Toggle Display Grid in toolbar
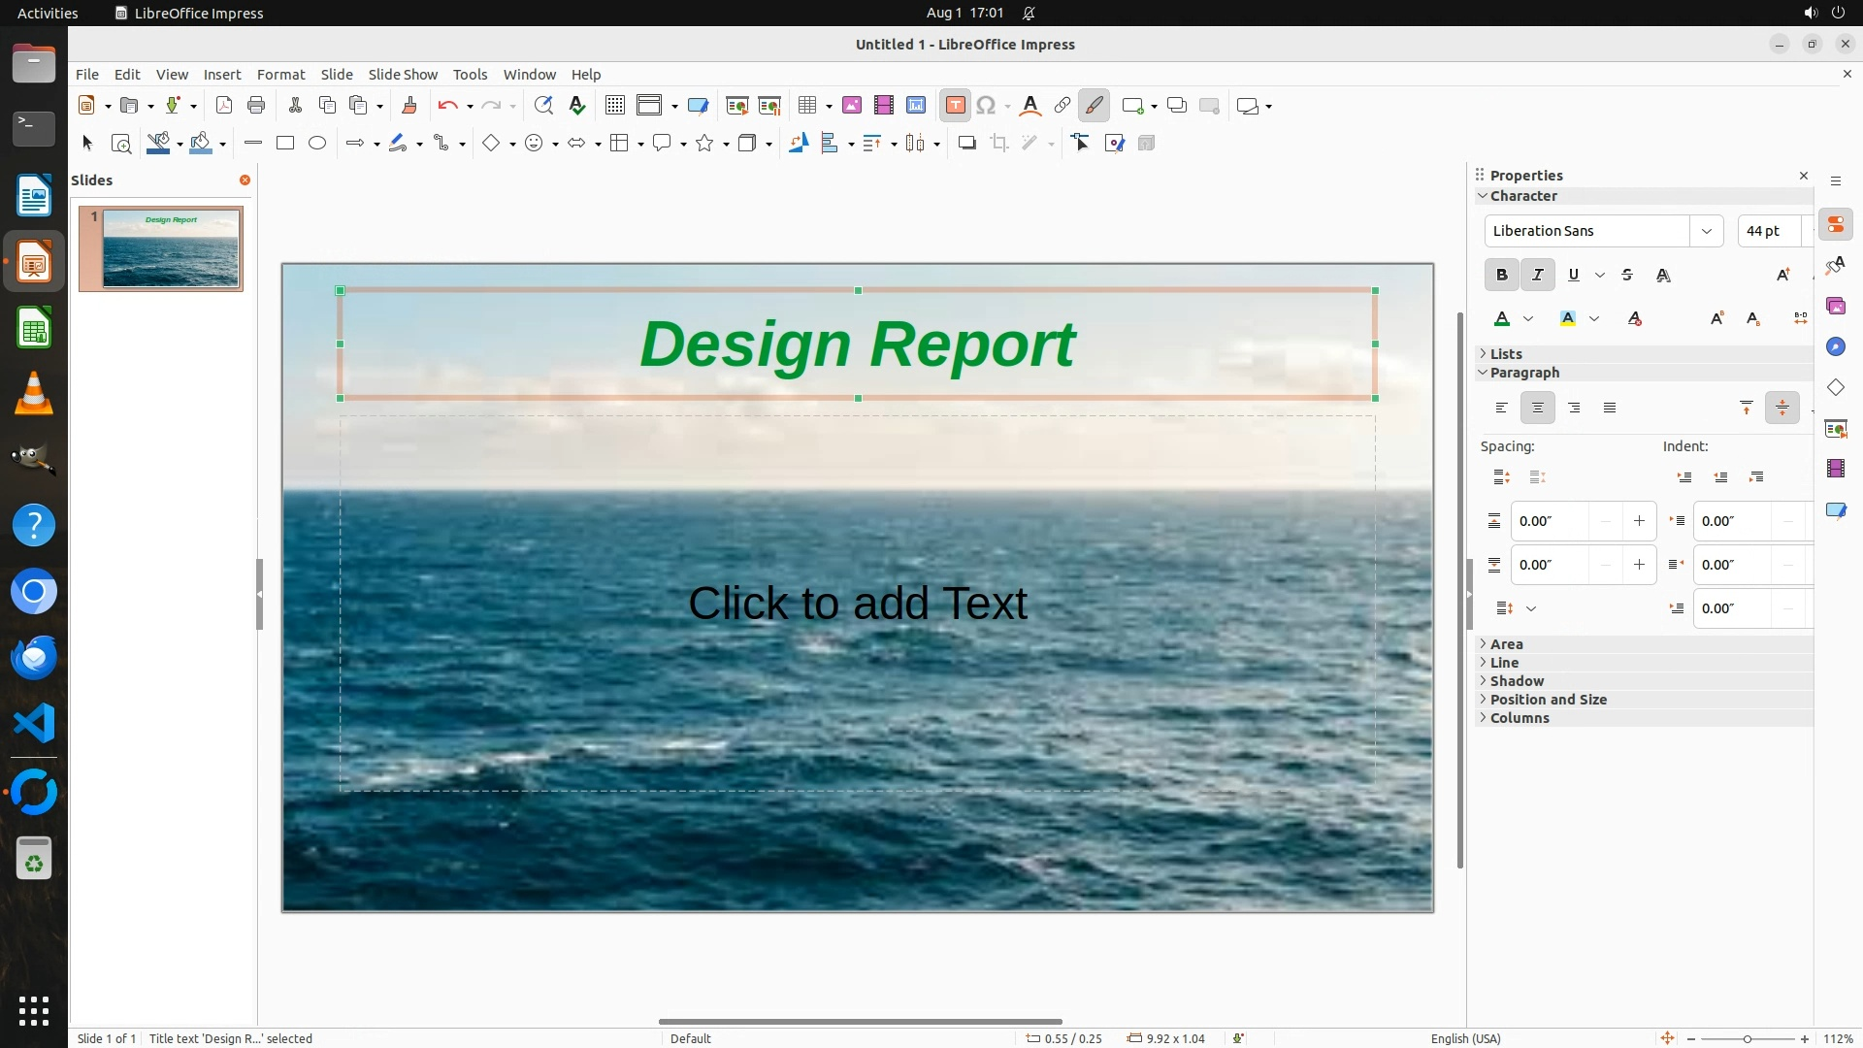This screenshot has height=1048, width=1863. tap(615, 106)
